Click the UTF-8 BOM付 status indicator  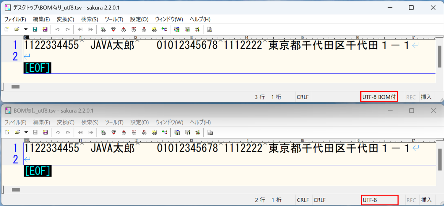pos(379,97)
